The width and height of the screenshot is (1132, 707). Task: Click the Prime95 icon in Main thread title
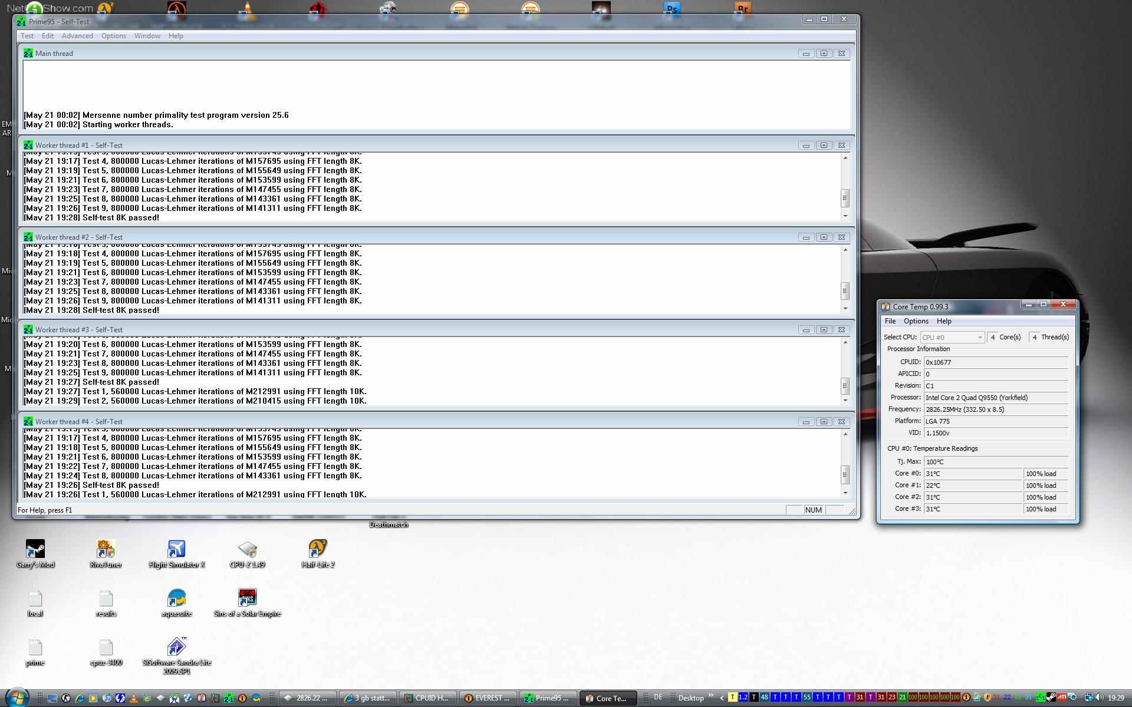(x=28, y=53)
